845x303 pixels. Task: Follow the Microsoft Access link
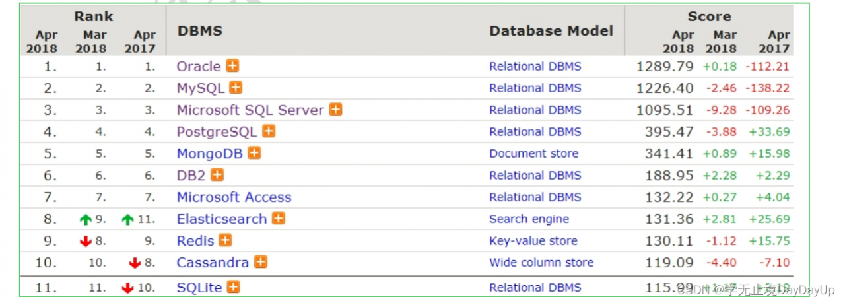point(234,197)
